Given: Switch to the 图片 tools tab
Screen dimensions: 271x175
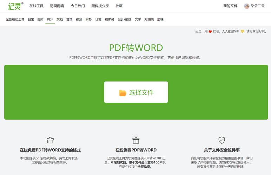Looking at the screenshot, I should [x=41, y=19].
